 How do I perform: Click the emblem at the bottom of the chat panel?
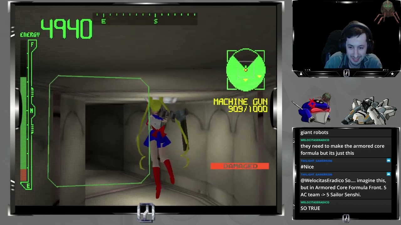tap(346, 218)
